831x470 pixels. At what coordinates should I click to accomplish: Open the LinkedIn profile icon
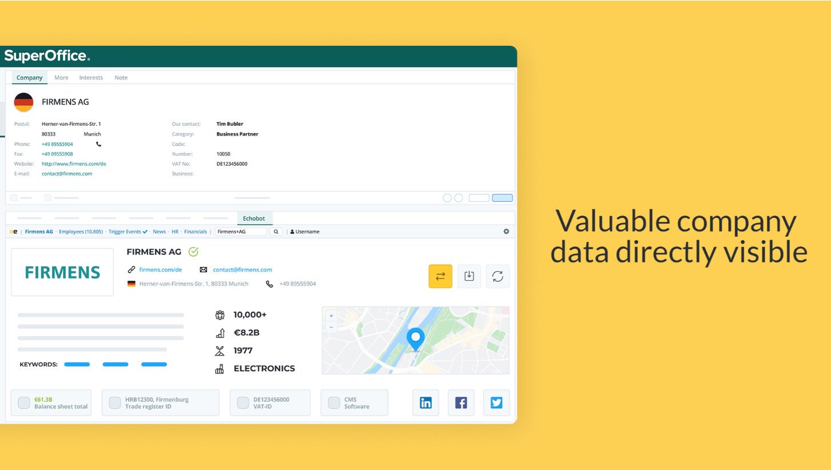426,403
